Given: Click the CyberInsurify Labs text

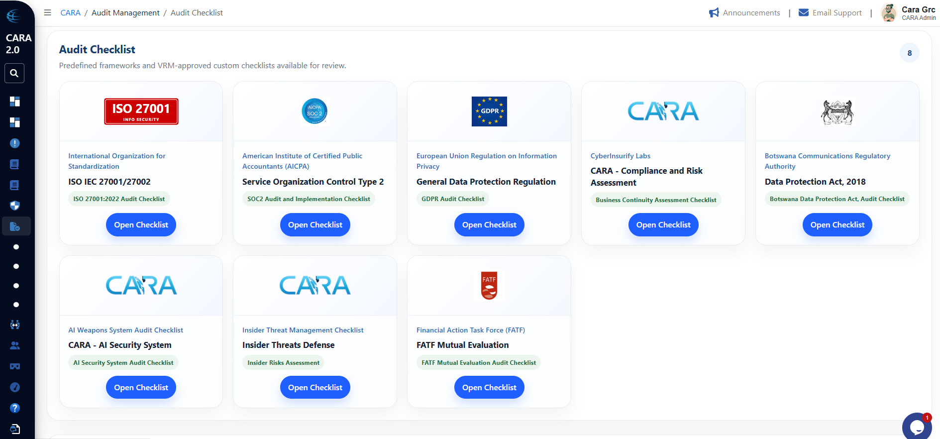Looking at the screenshot, I should click(x=621, y=156).
